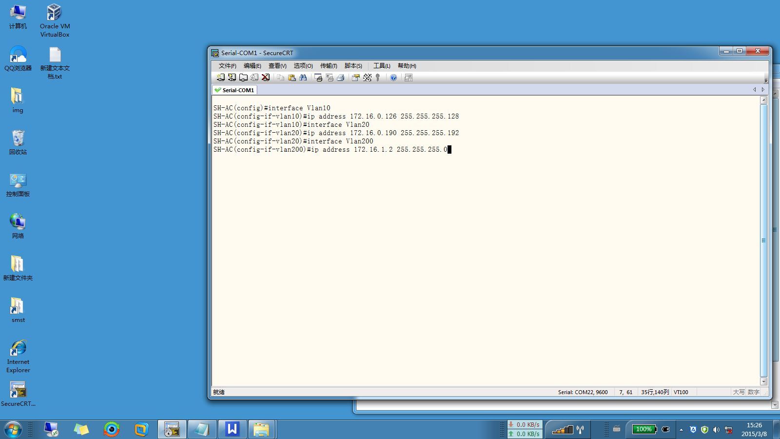The width and height of the screenshot is (780, 439).
Task: Show hidden tray icons arrow
Action: point(681,430)
